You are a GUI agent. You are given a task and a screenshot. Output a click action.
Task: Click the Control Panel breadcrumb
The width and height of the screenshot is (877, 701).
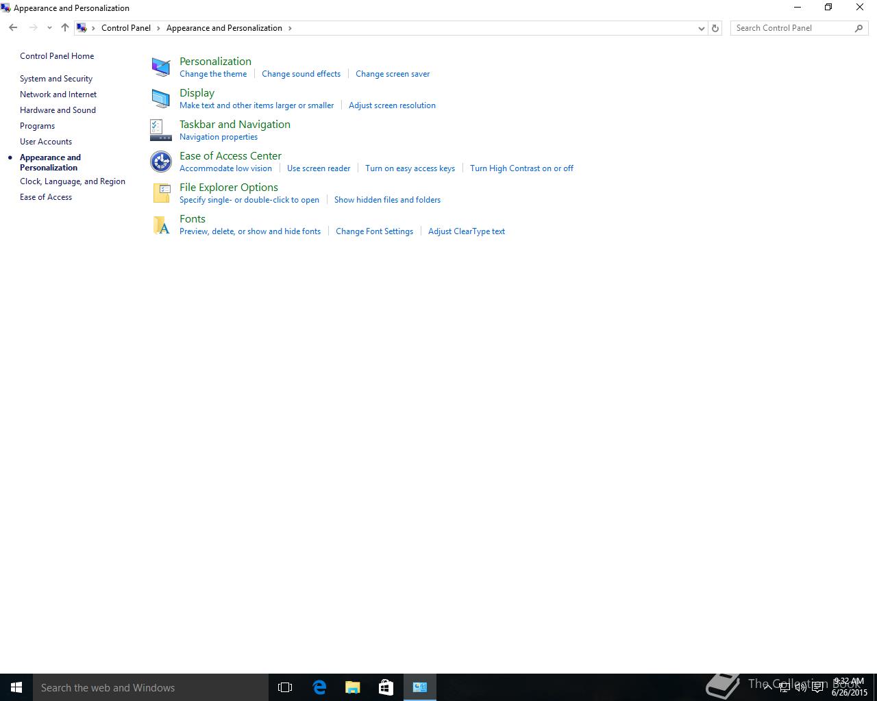[x=126, y=28]
